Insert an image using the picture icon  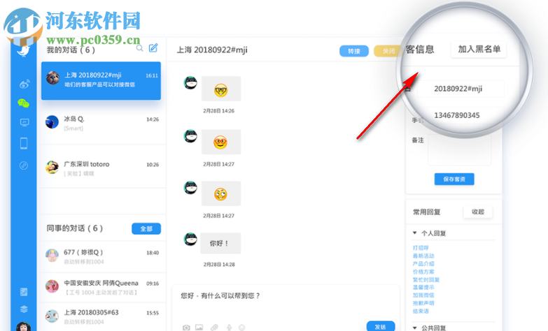point(199,328)
